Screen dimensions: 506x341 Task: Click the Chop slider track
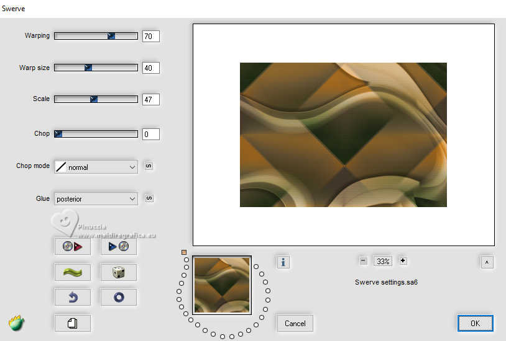click(96, 134)
